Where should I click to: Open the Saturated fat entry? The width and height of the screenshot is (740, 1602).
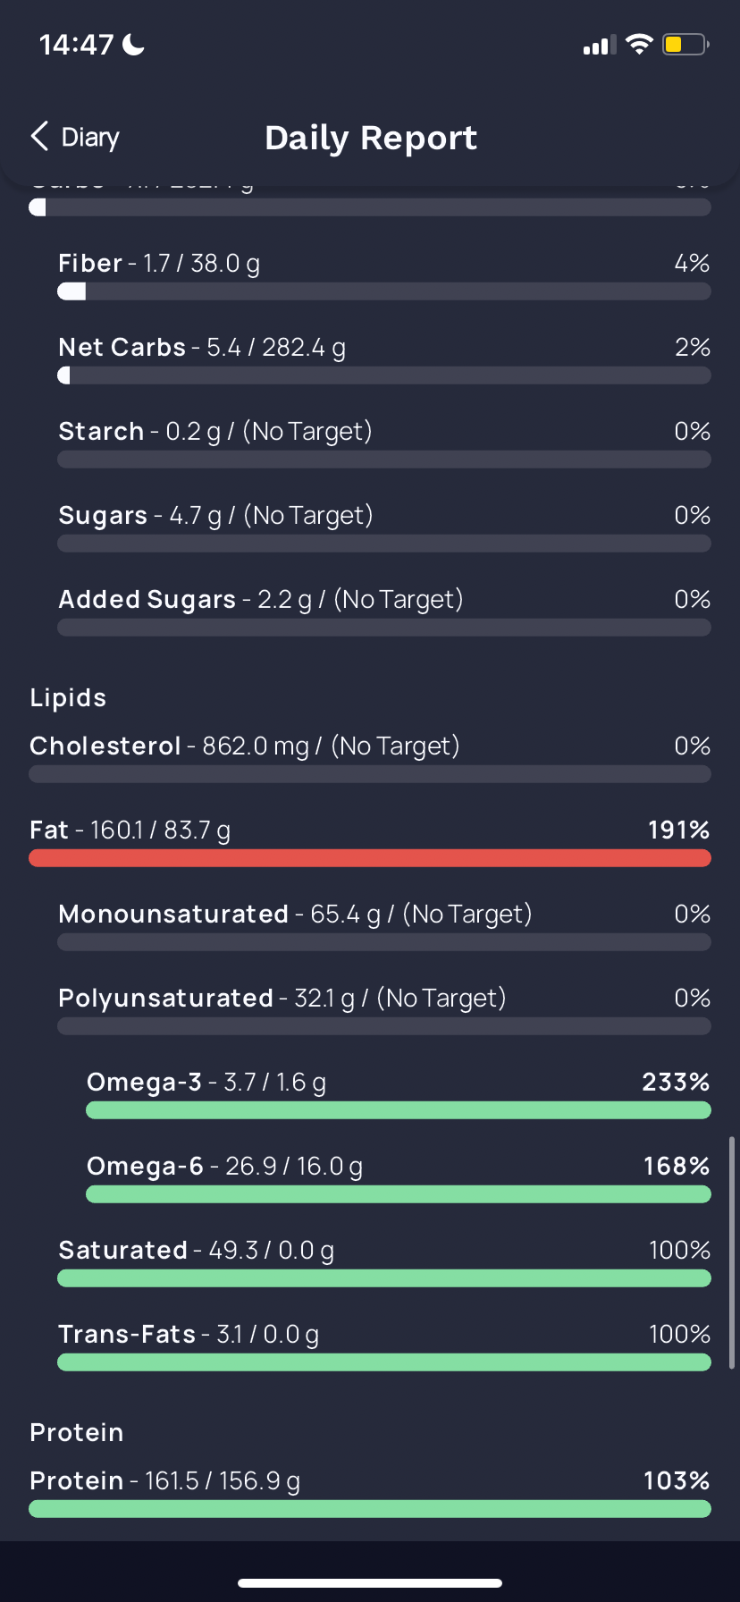pos(384,1263)
